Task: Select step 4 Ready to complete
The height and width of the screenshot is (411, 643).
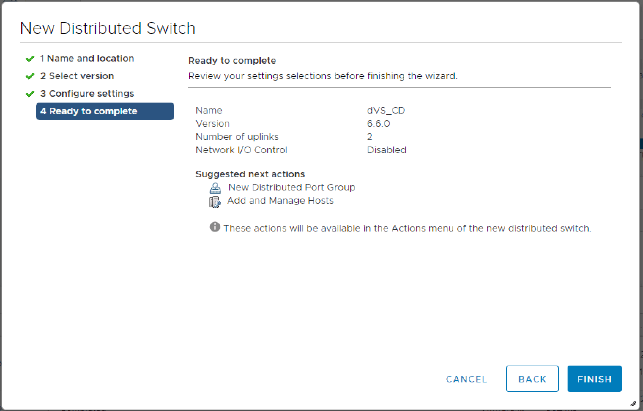Action: [105, 111]
